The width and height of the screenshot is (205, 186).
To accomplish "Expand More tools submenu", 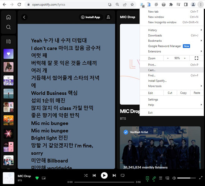I will point(172,86).
